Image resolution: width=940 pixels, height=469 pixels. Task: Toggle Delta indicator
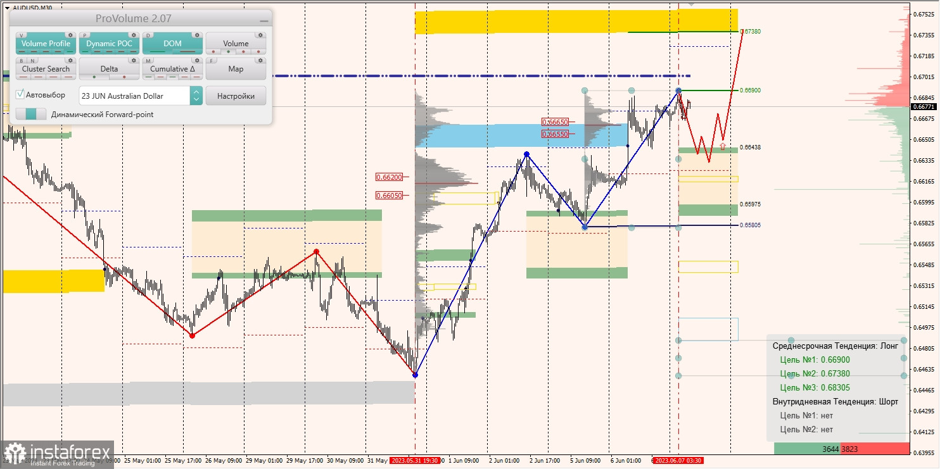(109, 69)
